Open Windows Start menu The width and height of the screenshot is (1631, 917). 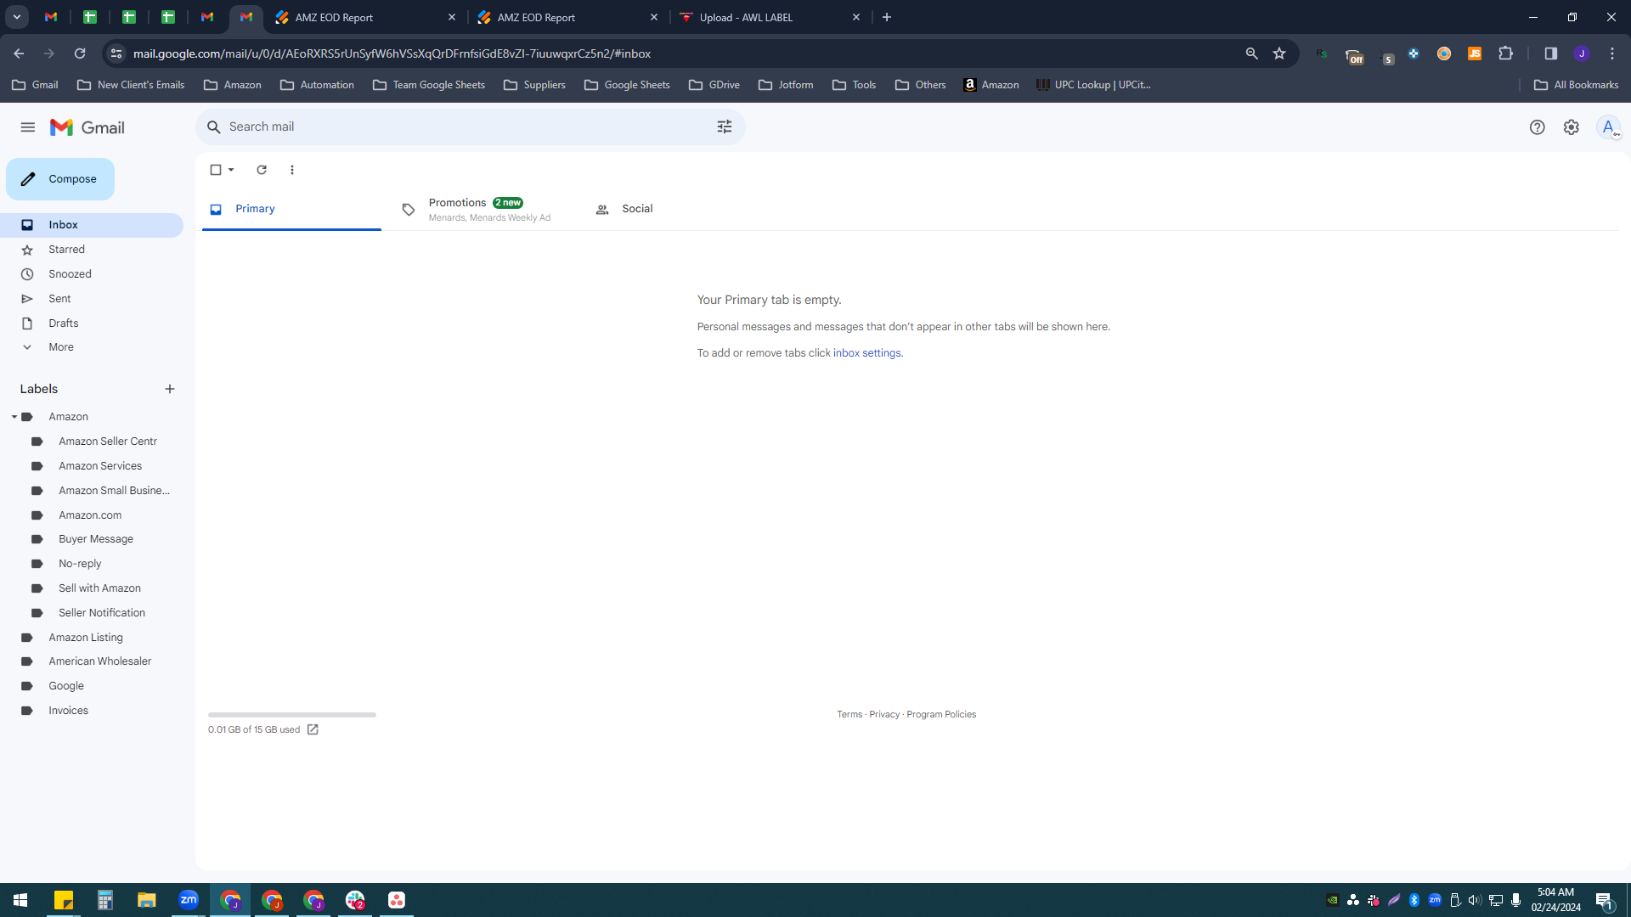point(20,900)
